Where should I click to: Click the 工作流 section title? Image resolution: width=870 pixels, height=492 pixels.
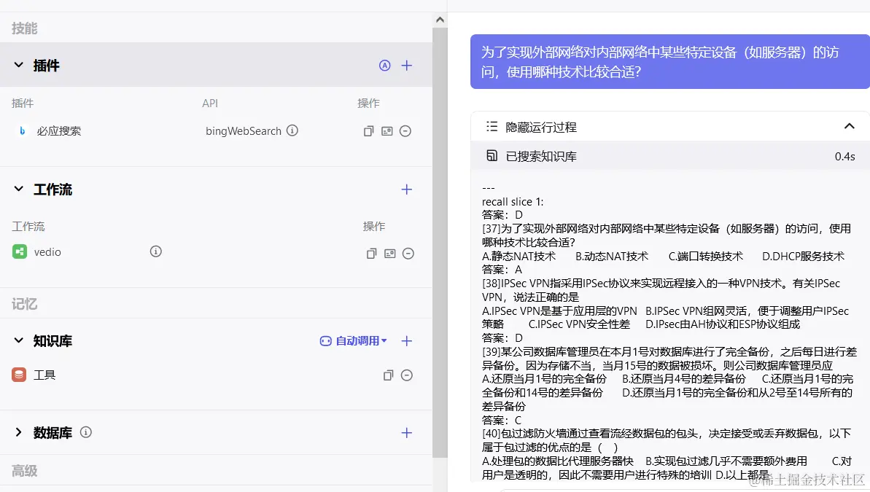tap(53, 189)
